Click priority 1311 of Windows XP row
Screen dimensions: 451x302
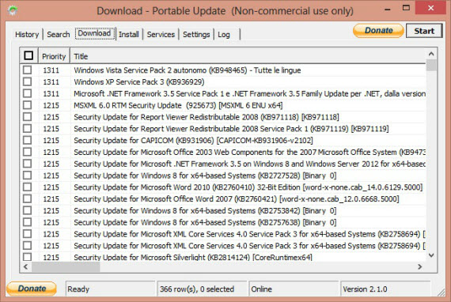tap(51, 82)
